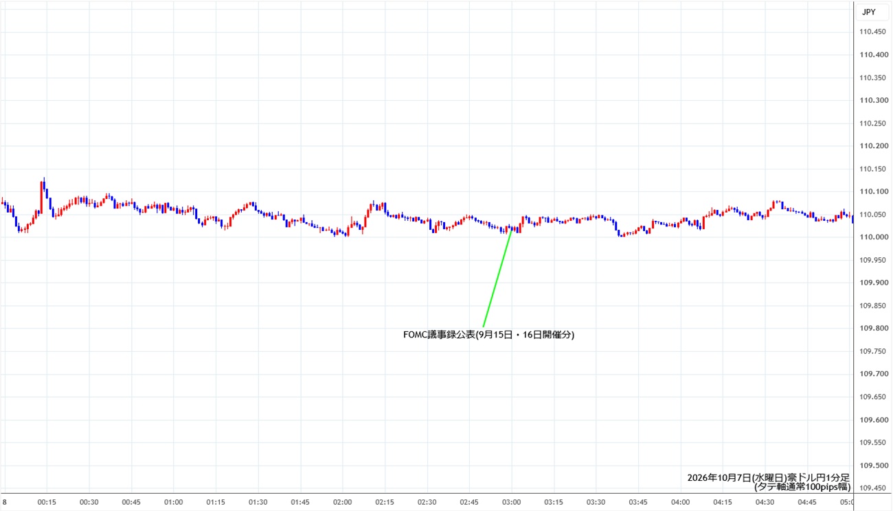
Task: Click the 110.050 price axis label
Action: [x=872, y=214]
